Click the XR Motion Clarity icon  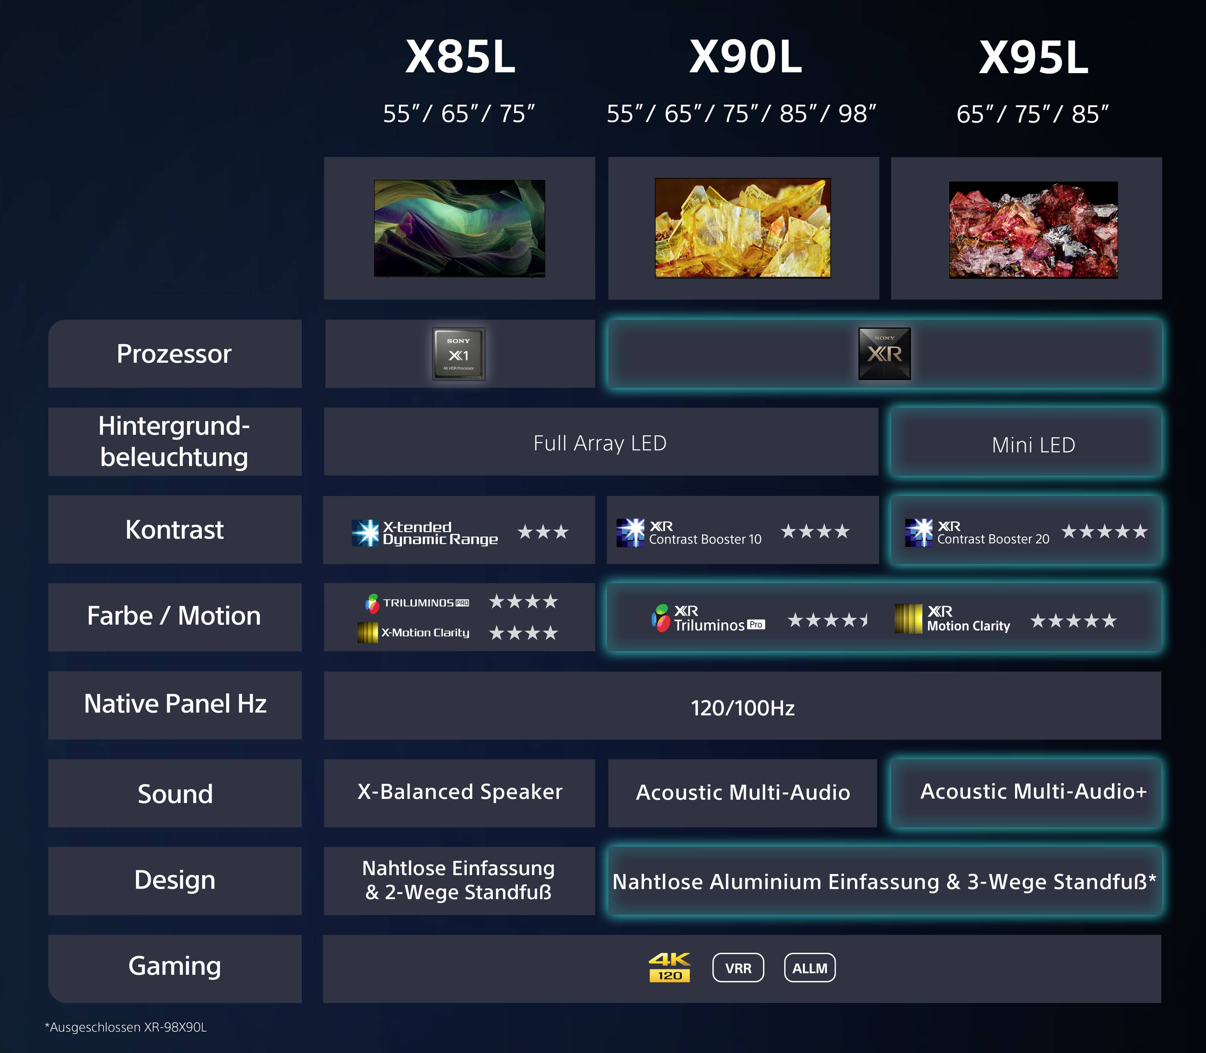(952, 619)
